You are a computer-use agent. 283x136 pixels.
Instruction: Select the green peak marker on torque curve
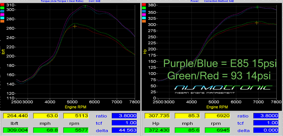pos(85,6)
